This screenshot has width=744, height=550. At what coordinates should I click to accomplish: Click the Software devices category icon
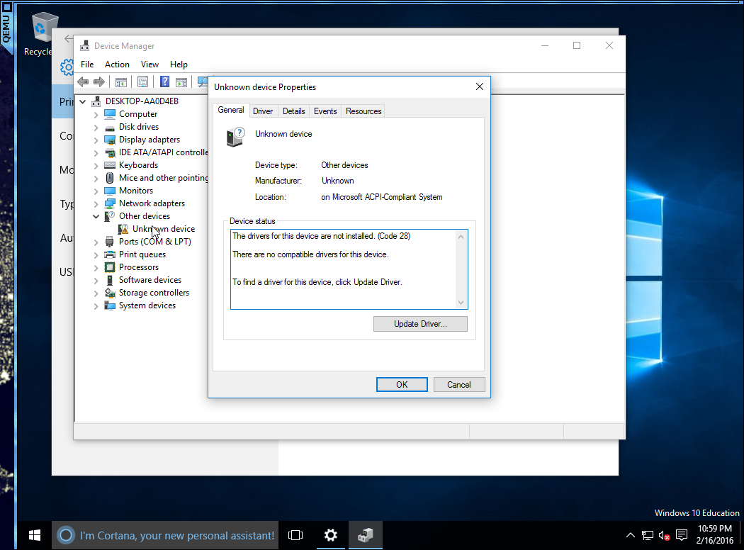(x=110, y=280)
